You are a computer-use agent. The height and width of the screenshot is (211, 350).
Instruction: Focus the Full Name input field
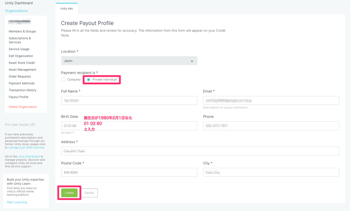[x=129, y=100]
